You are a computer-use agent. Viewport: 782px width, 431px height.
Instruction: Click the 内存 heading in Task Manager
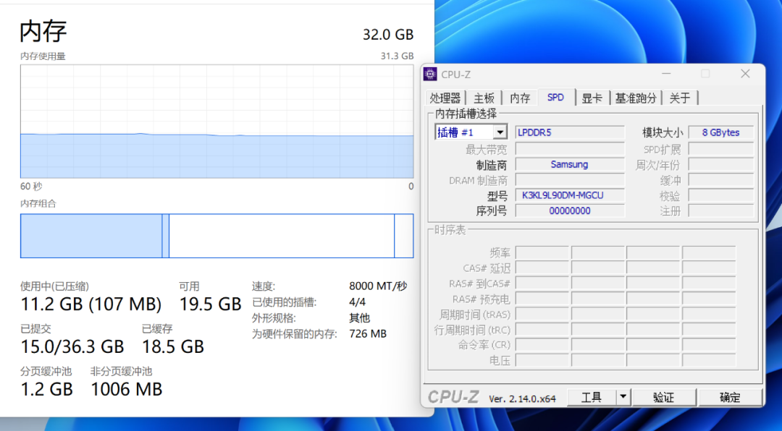pos(43,31)
